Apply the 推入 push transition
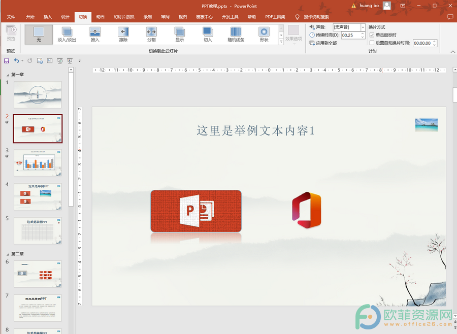457x334 pixels. coord(95,35)
